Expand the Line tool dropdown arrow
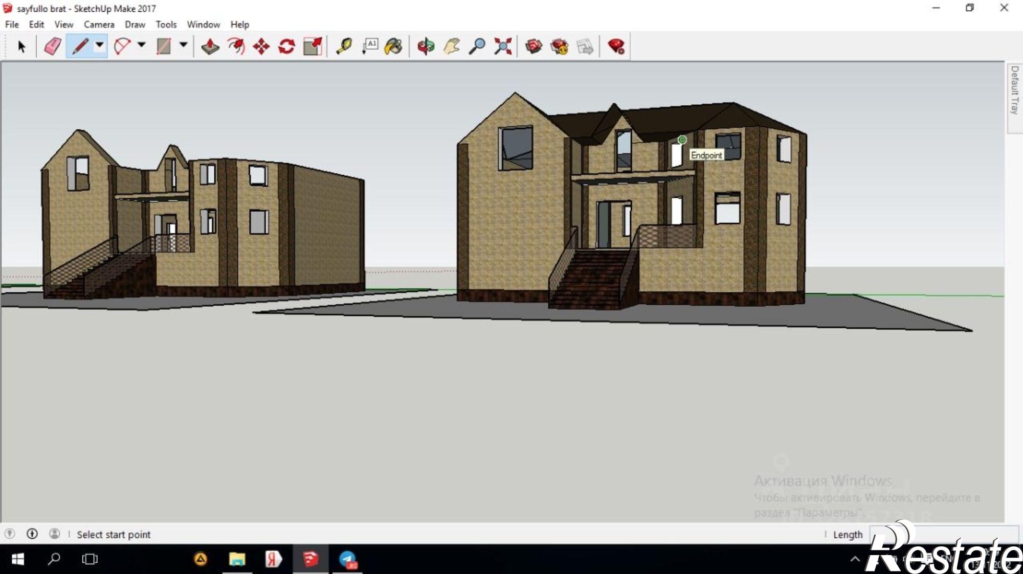 (100, 45)
